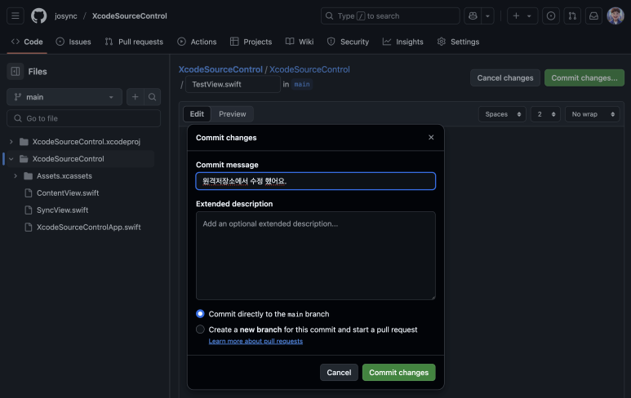Select Commit directly to main branch
Screen dimensions: 631x398
200,313
